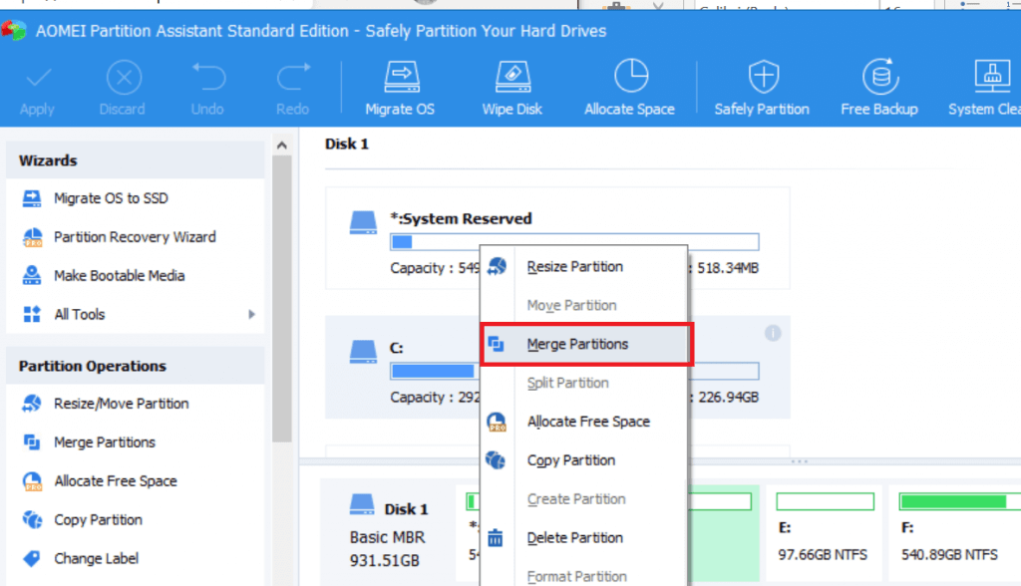Click the F: partition green usage bar
Screen dimensions: 1021x586
(x=960, y=501)
